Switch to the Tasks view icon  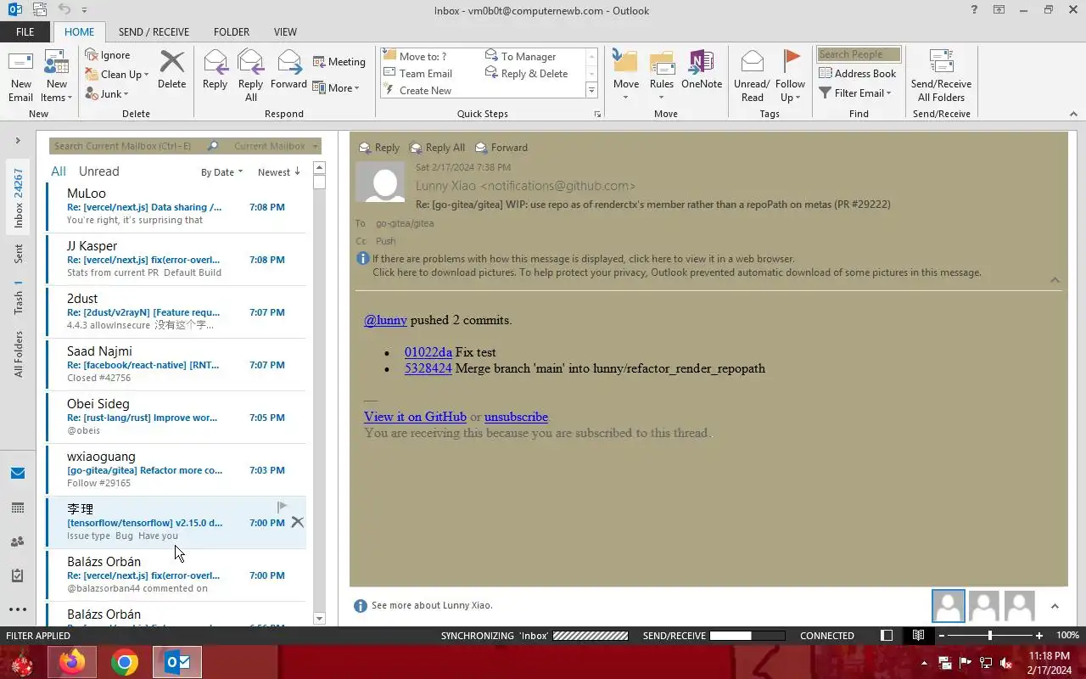[17, 575]
